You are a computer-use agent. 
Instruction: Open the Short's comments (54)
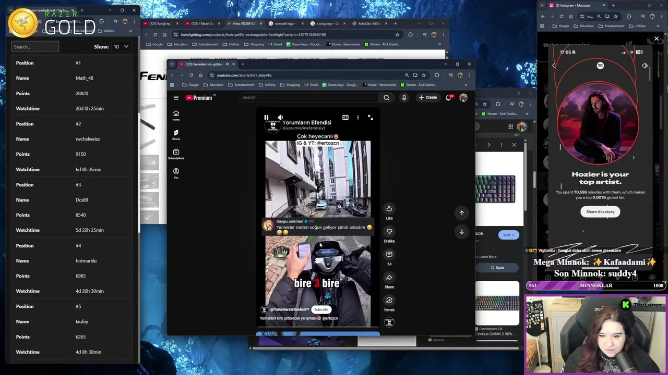pos(389,255)
